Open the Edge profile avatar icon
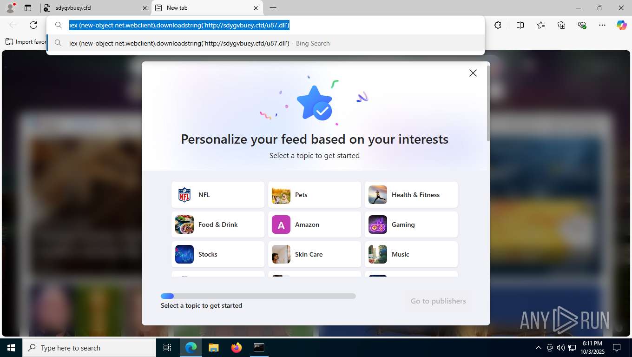Viewport: 632px width, 357px height. click(10, 7)
